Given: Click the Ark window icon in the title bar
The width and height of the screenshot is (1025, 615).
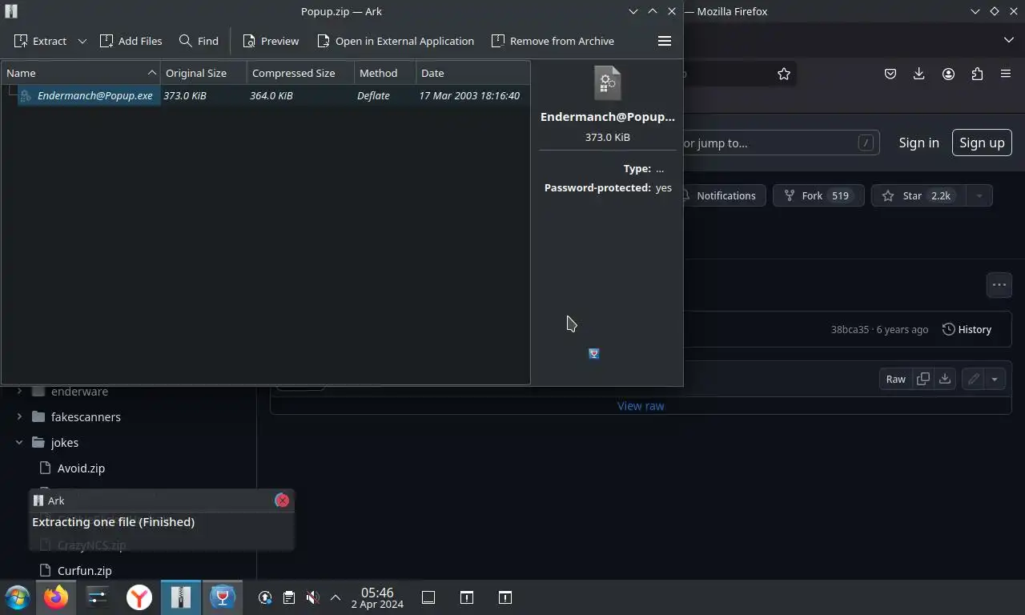Looking at the screenshot, I should click(11, 11).
